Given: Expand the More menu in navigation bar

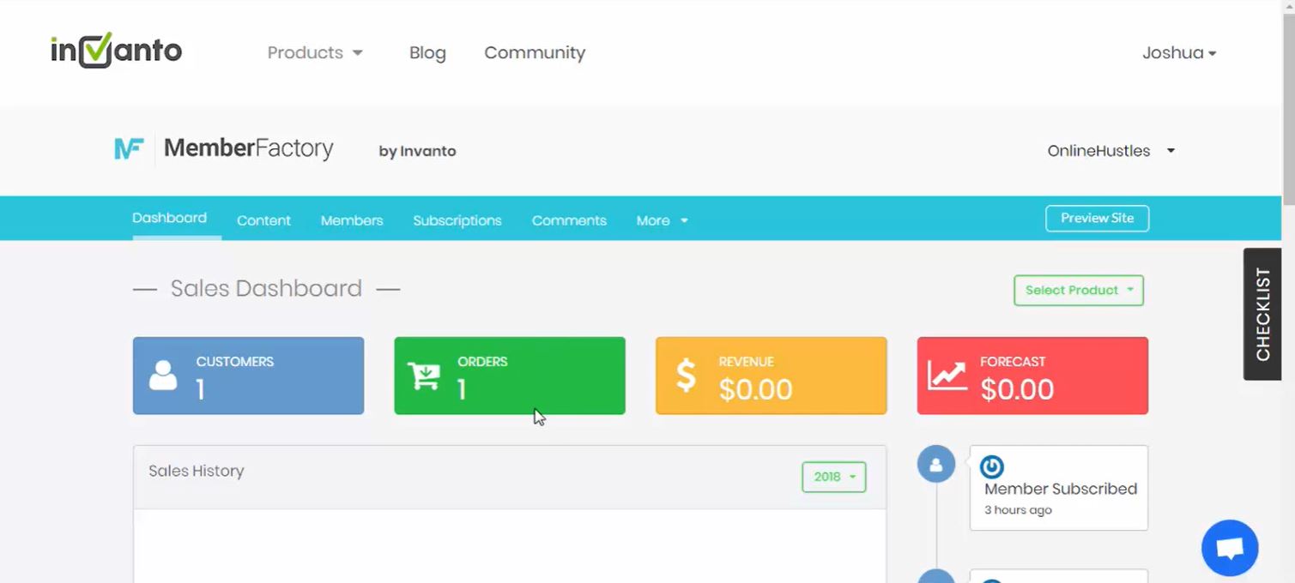Looking at the screenshot, I should point(662,220).
